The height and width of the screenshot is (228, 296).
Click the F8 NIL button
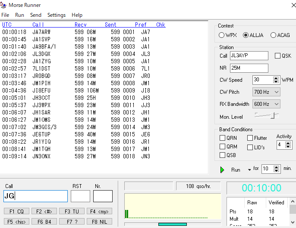point(100,222)
